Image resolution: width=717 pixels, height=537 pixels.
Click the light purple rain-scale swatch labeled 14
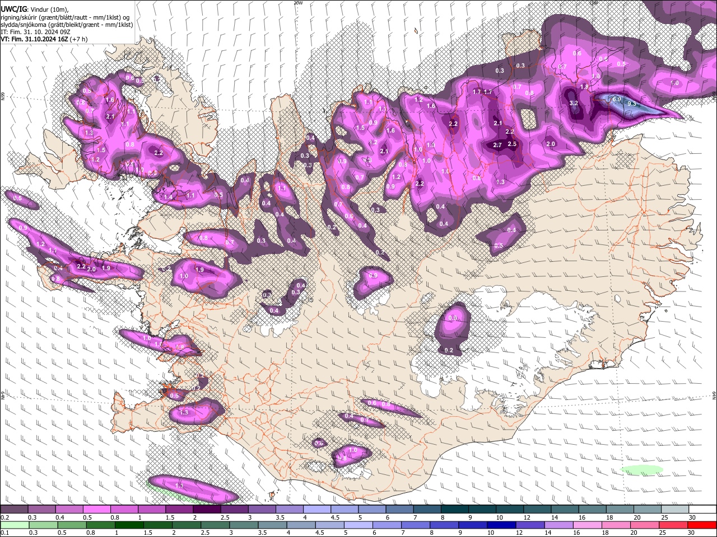coord(559,525)
